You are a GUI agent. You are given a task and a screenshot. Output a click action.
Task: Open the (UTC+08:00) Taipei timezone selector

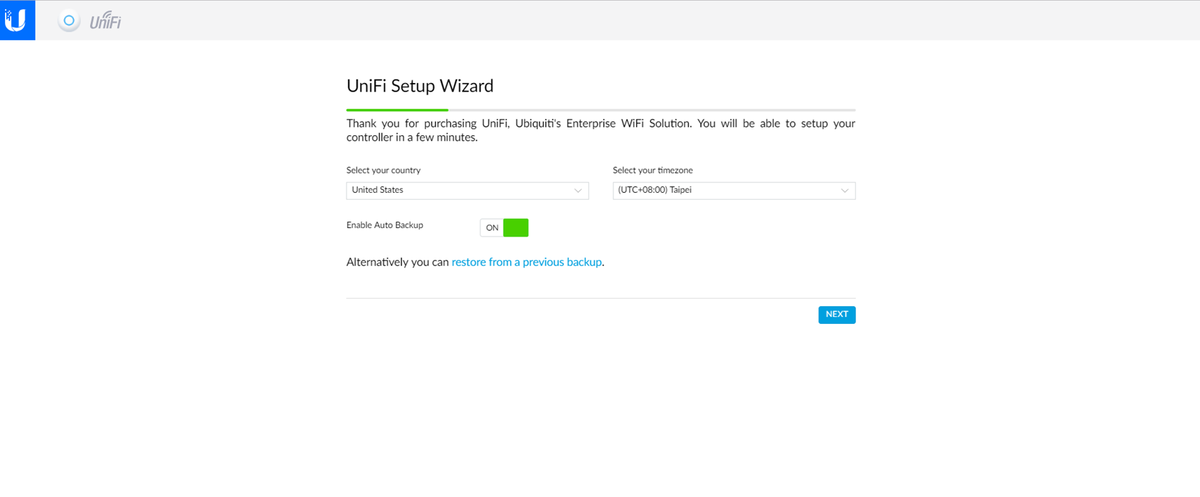click(725, 191)
